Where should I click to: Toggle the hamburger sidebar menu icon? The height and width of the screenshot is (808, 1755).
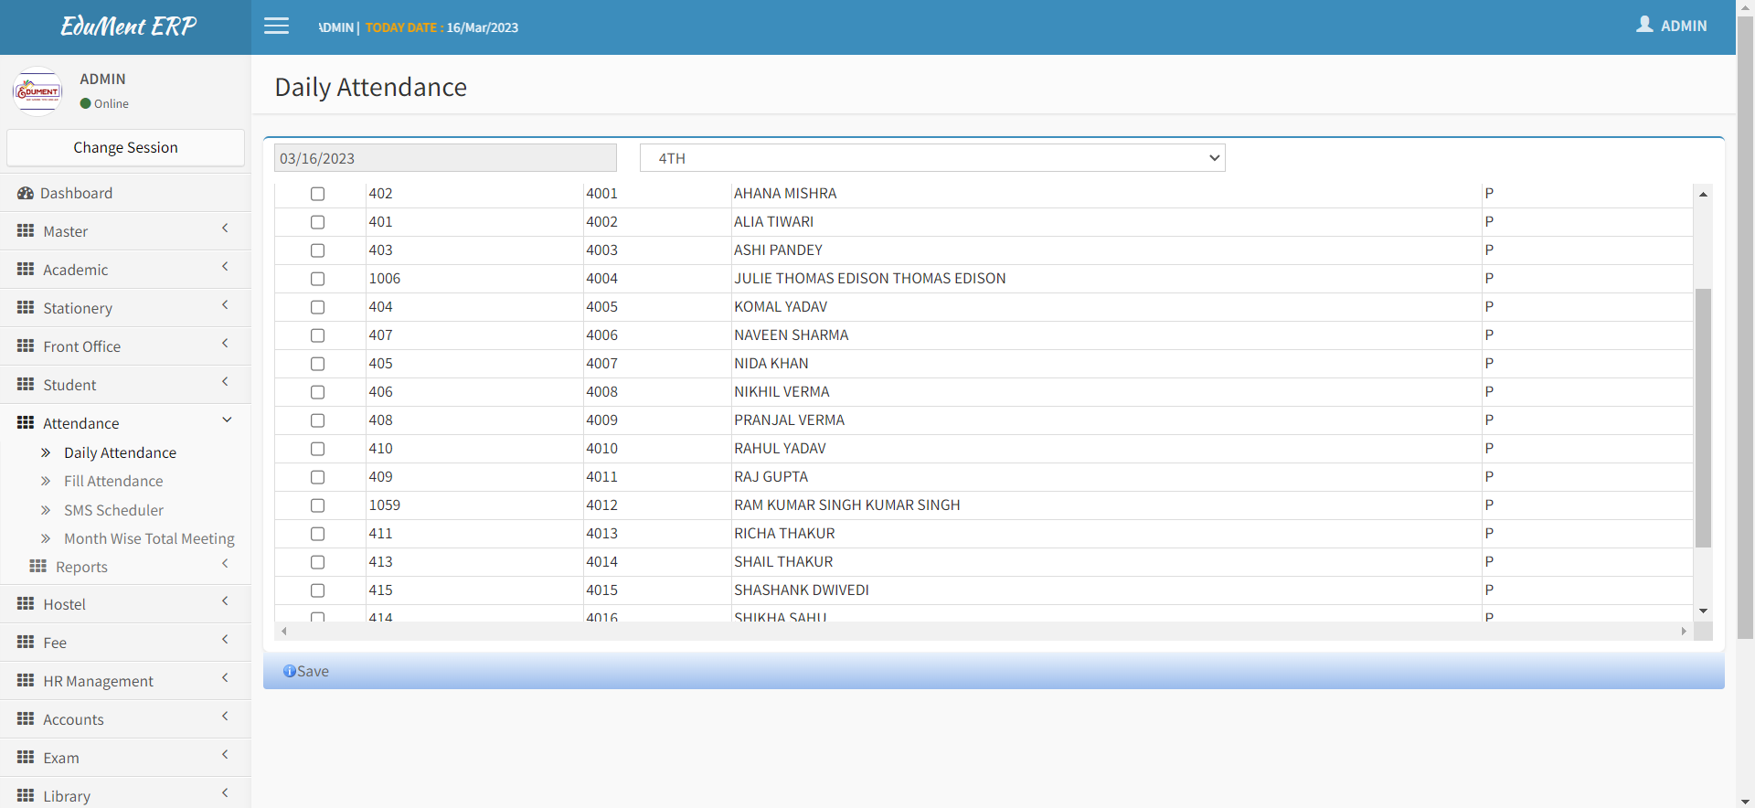[276, 27]
